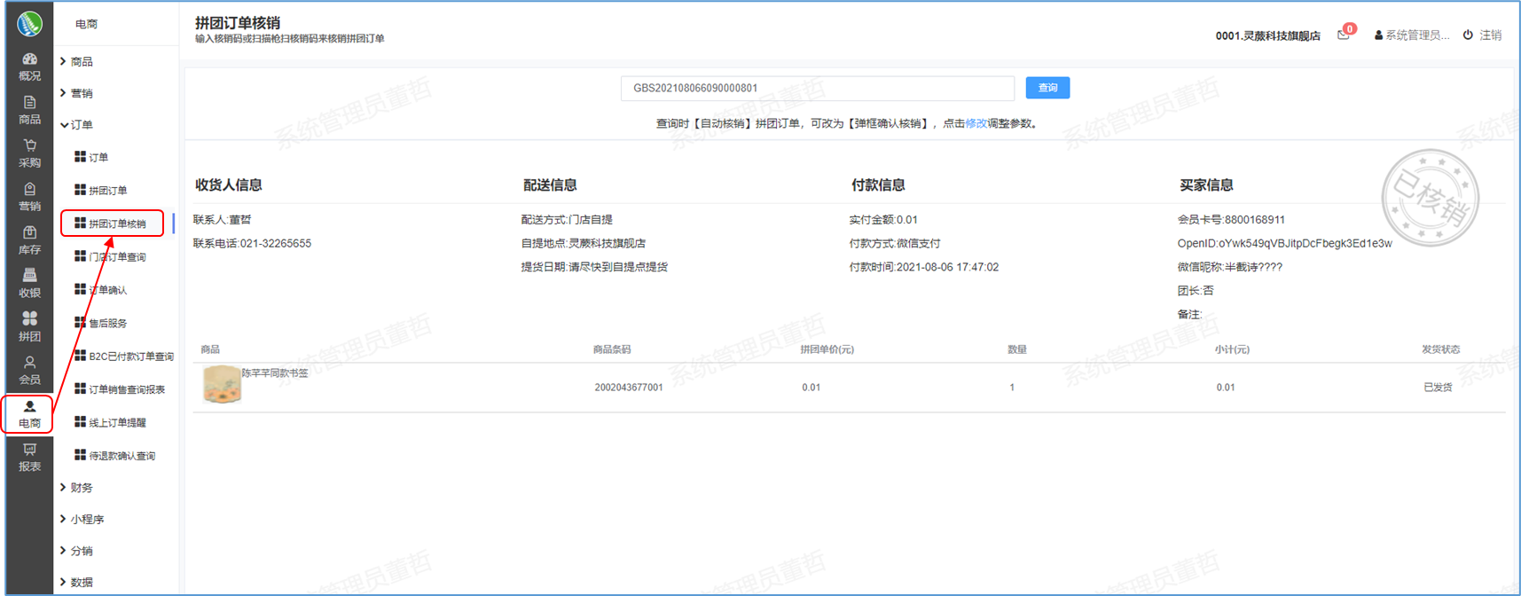Click the 付款方式:微信支付 text
The width and height of the screenshot is (1521, 596).
[x=895, y=243]
